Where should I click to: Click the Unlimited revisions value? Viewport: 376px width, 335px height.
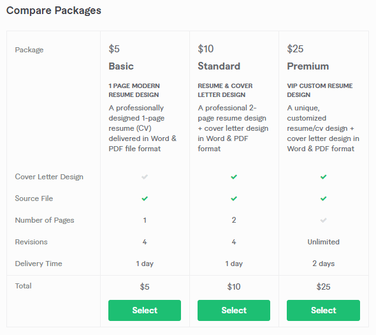tap(323, 242)
